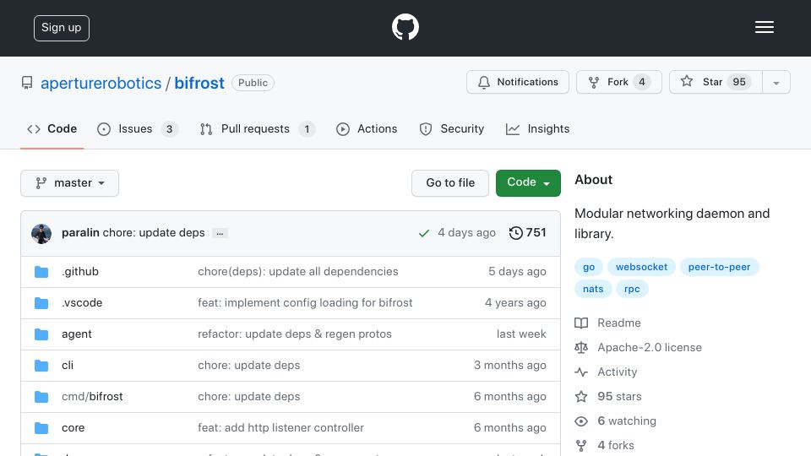The image size is (811, 456).
Task: Open the .github folder
Action: pos(80,272)
